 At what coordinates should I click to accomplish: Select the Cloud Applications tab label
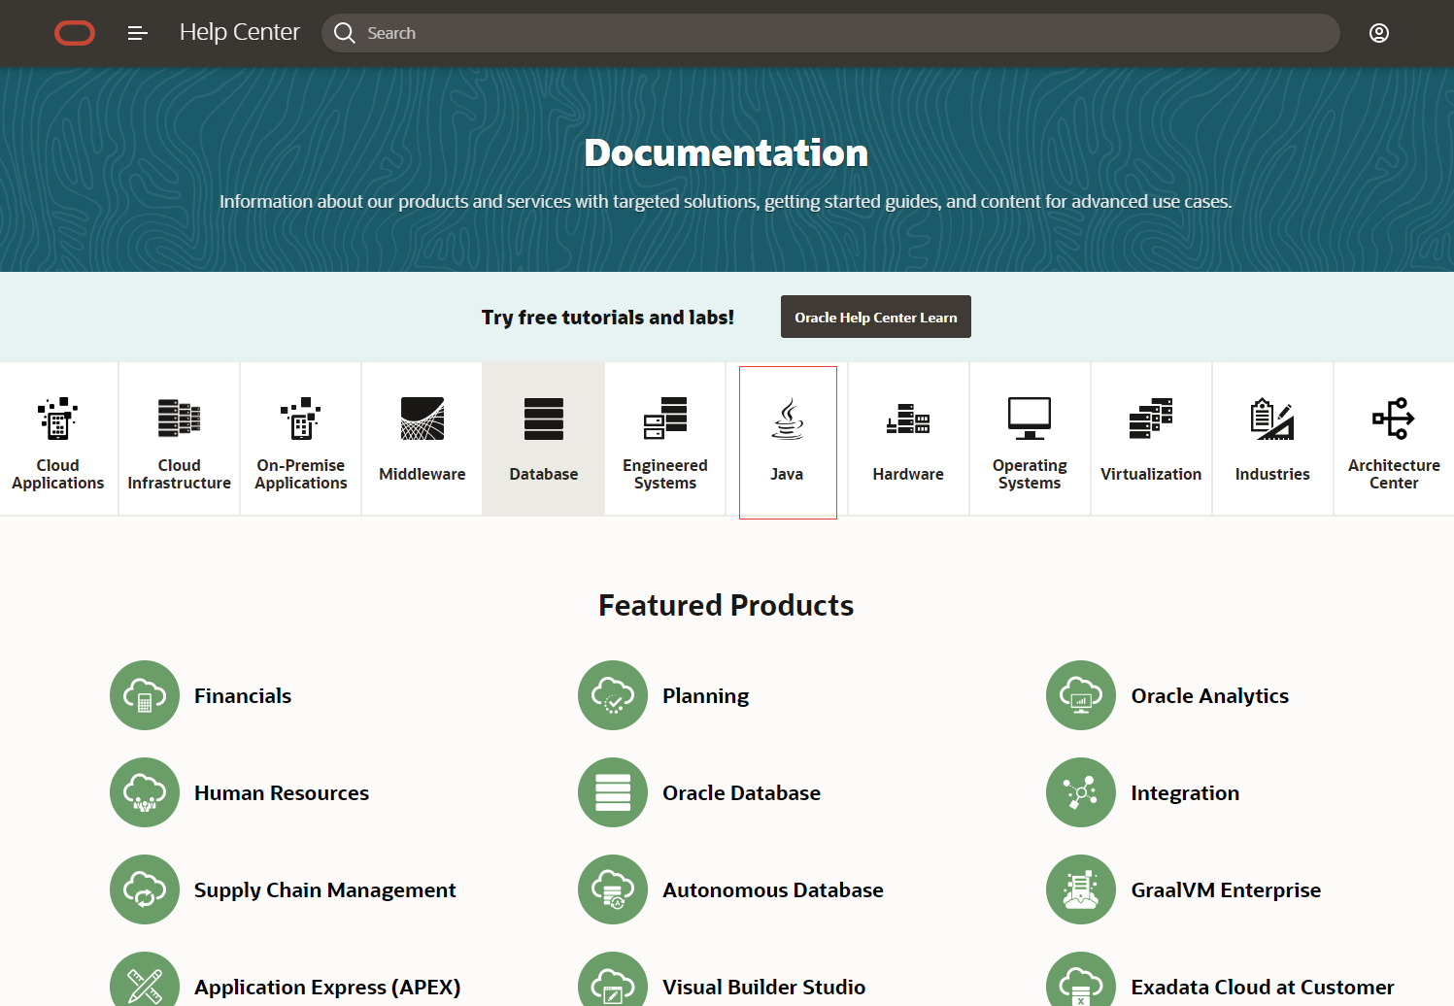[x=58, y=474]
